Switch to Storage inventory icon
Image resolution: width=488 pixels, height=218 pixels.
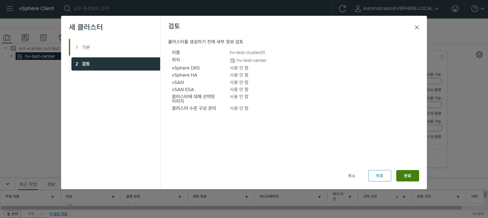click(43, 38)
